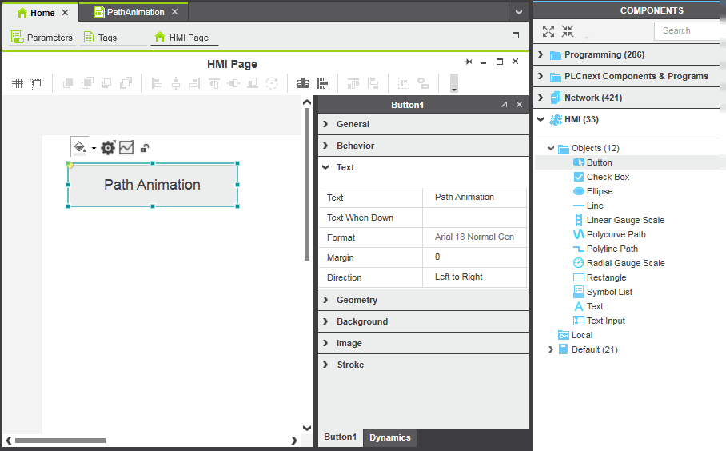Screen dimensions: 726x451
Task: Click the expand all components icon
Action: pyautogui.click(x=548, y=31)
